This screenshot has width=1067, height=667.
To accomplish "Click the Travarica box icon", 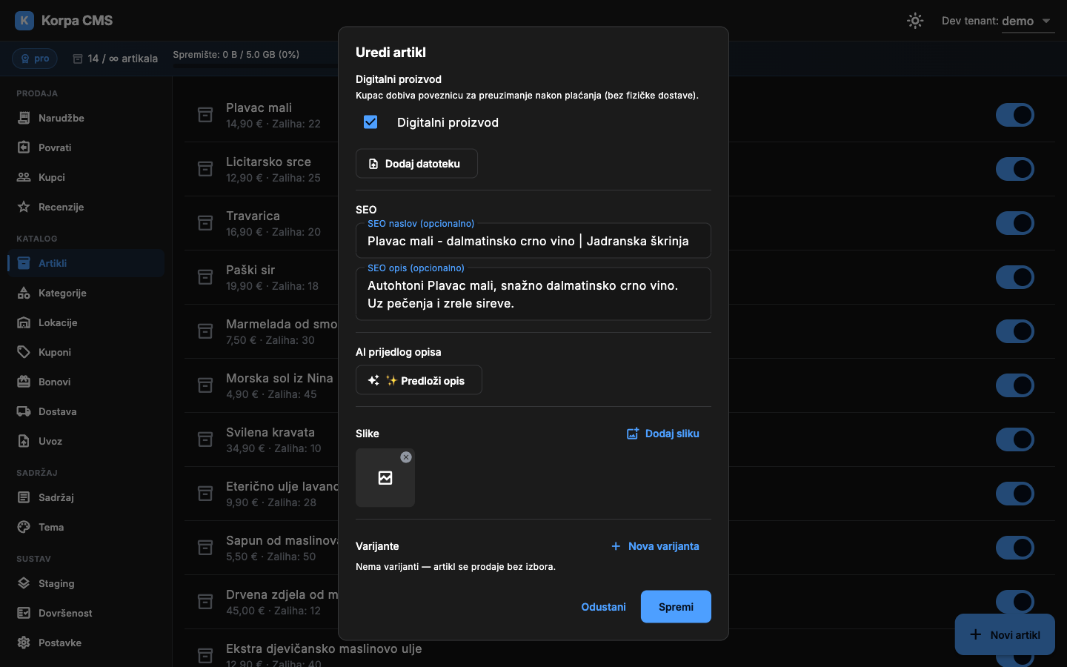I will [x=205, y=223].
